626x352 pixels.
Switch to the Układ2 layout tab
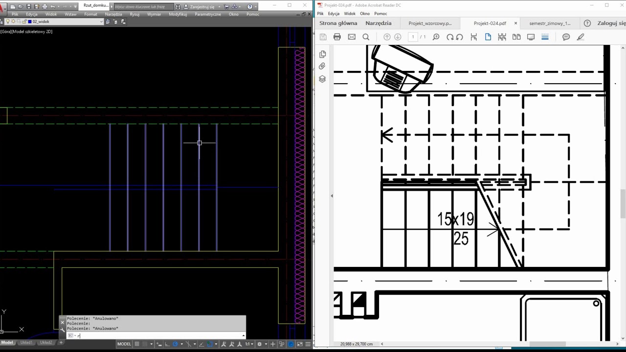pyautogui.click(x=46, y=343)
